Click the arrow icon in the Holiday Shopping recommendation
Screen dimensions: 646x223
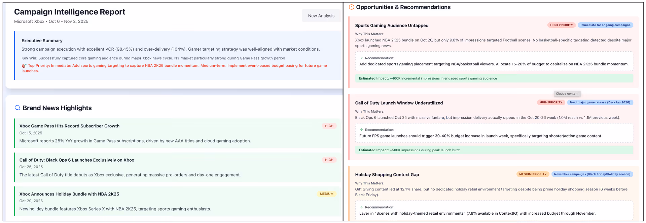point(361,207)
